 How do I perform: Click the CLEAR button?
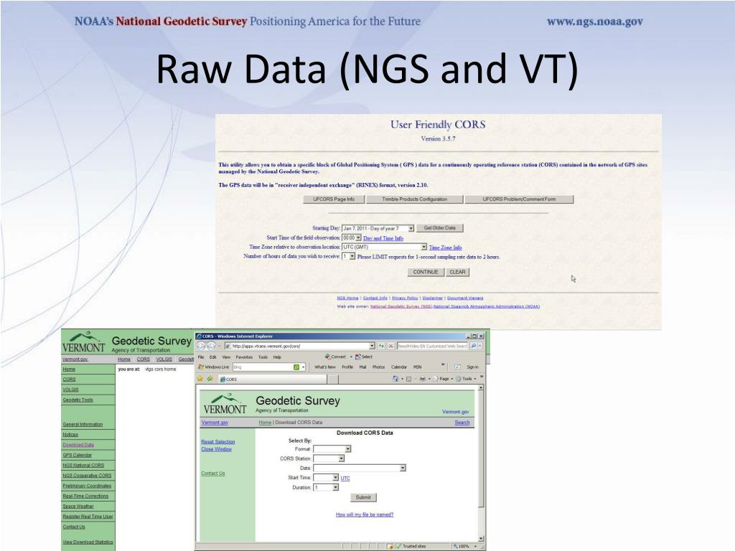click(457, 272)
